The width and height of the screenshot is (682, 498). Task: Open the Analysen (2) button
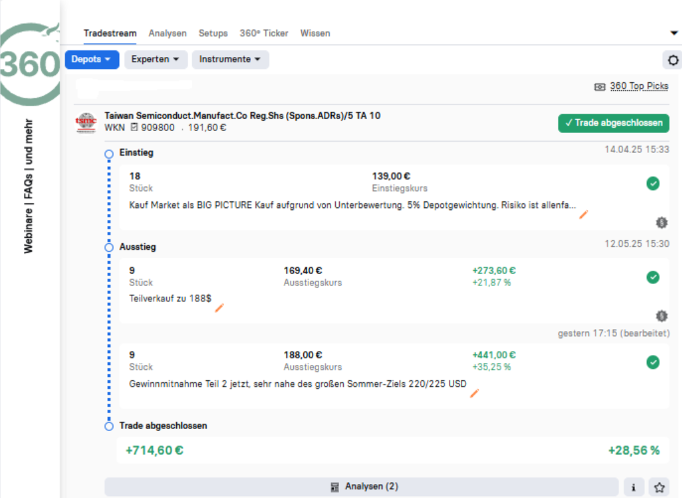(361, 487)
